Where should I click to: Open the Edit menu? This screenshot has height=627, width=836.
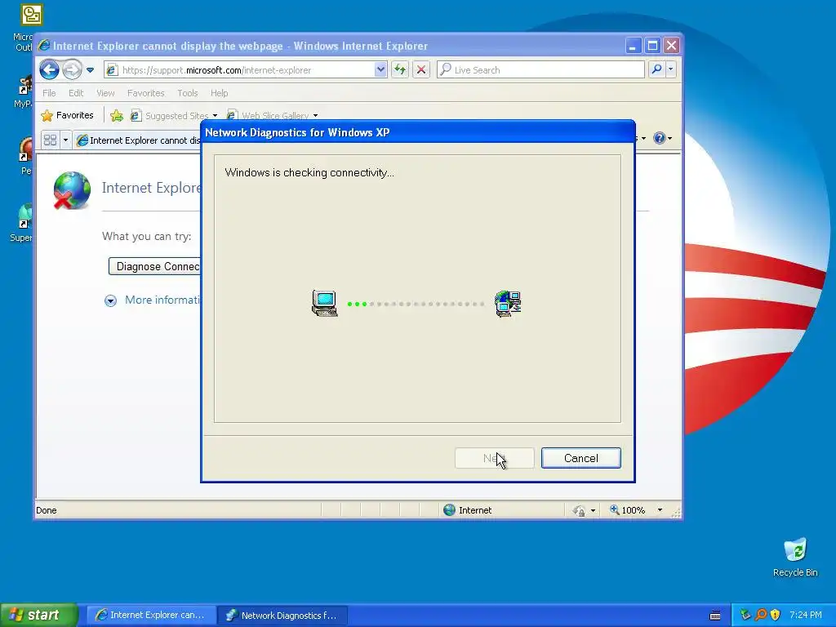click(x=76, y=93)
